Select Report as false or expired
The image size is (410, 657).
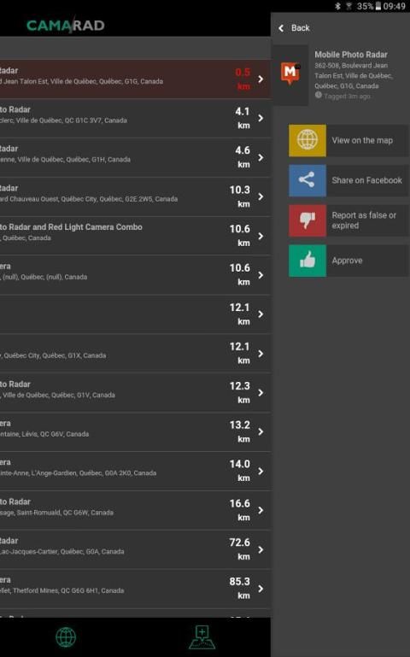364,220
